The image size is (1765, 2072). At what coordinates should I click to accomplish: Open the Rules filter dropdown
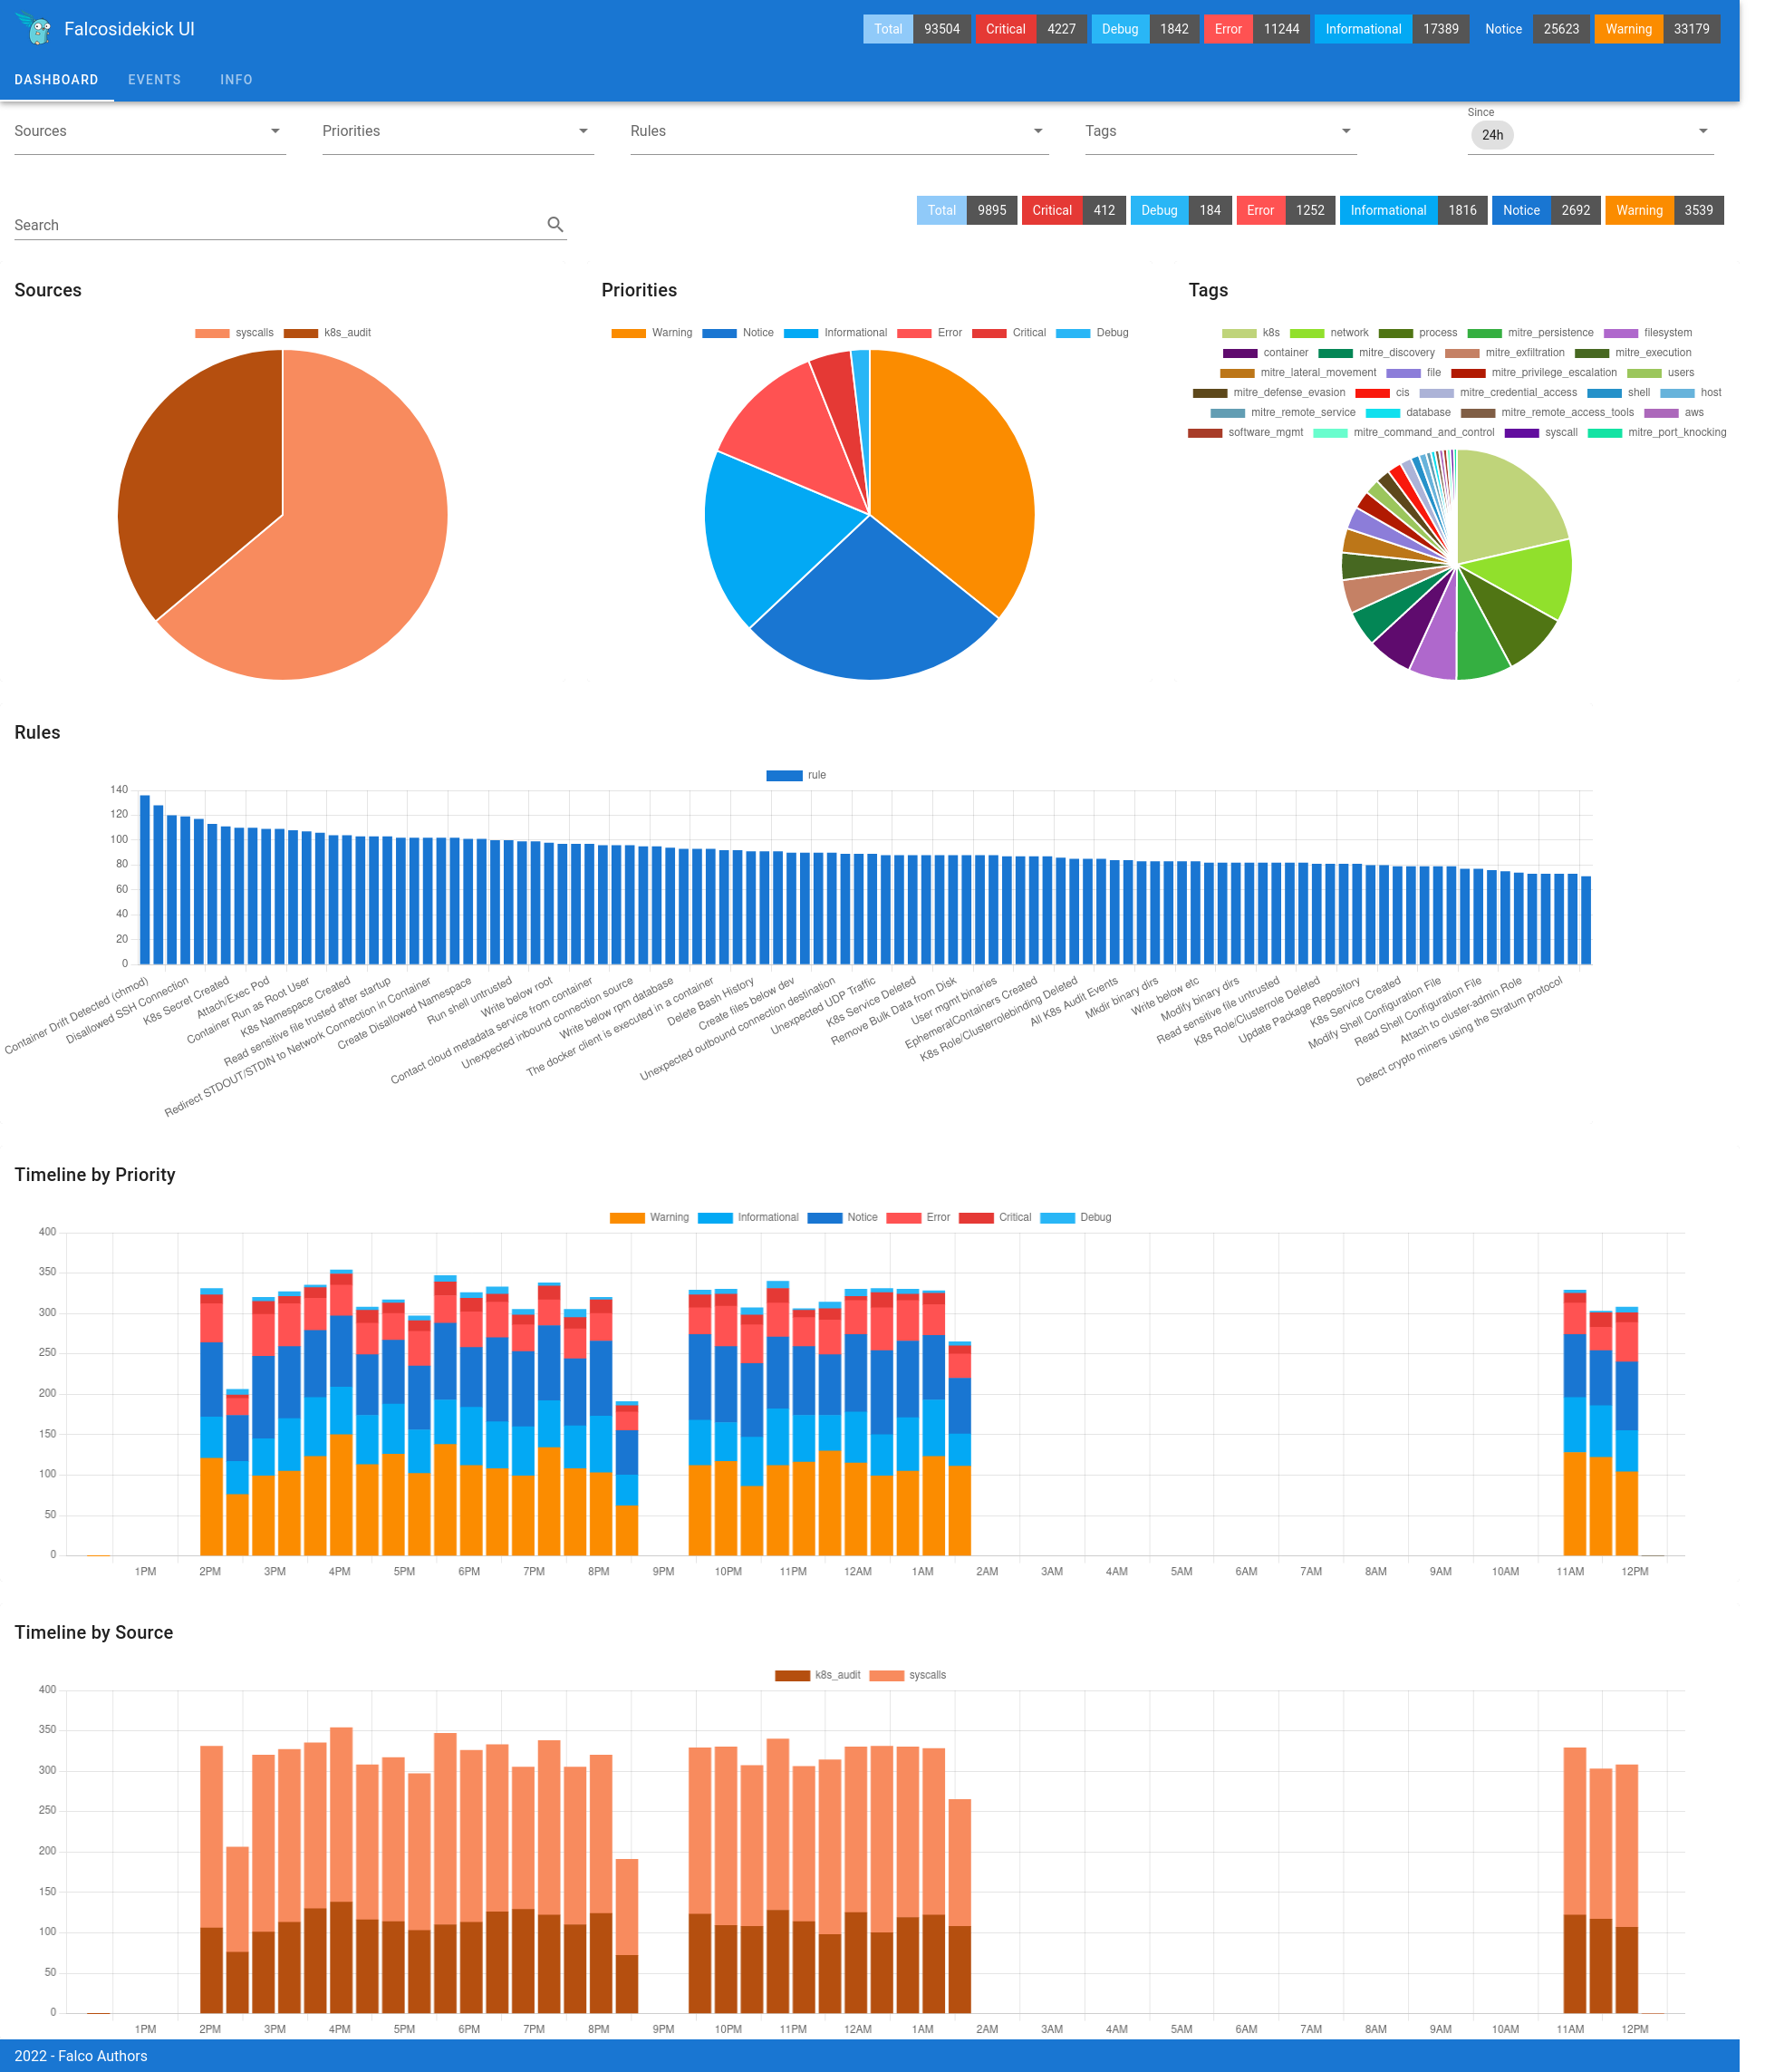click(841, 131)
